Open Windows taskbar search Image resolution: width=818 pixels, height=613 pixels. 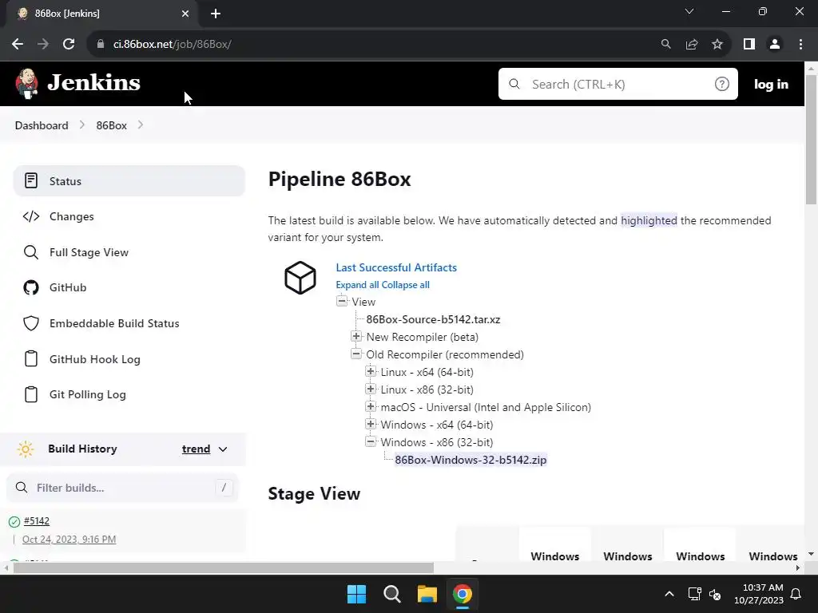pos(391,594)
